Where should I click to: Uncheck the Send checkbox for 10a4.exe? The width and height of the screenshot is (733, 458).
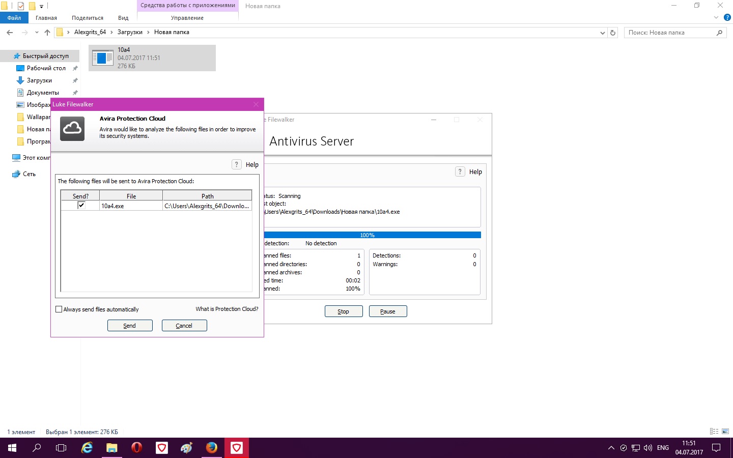click(x=81, y=205)
